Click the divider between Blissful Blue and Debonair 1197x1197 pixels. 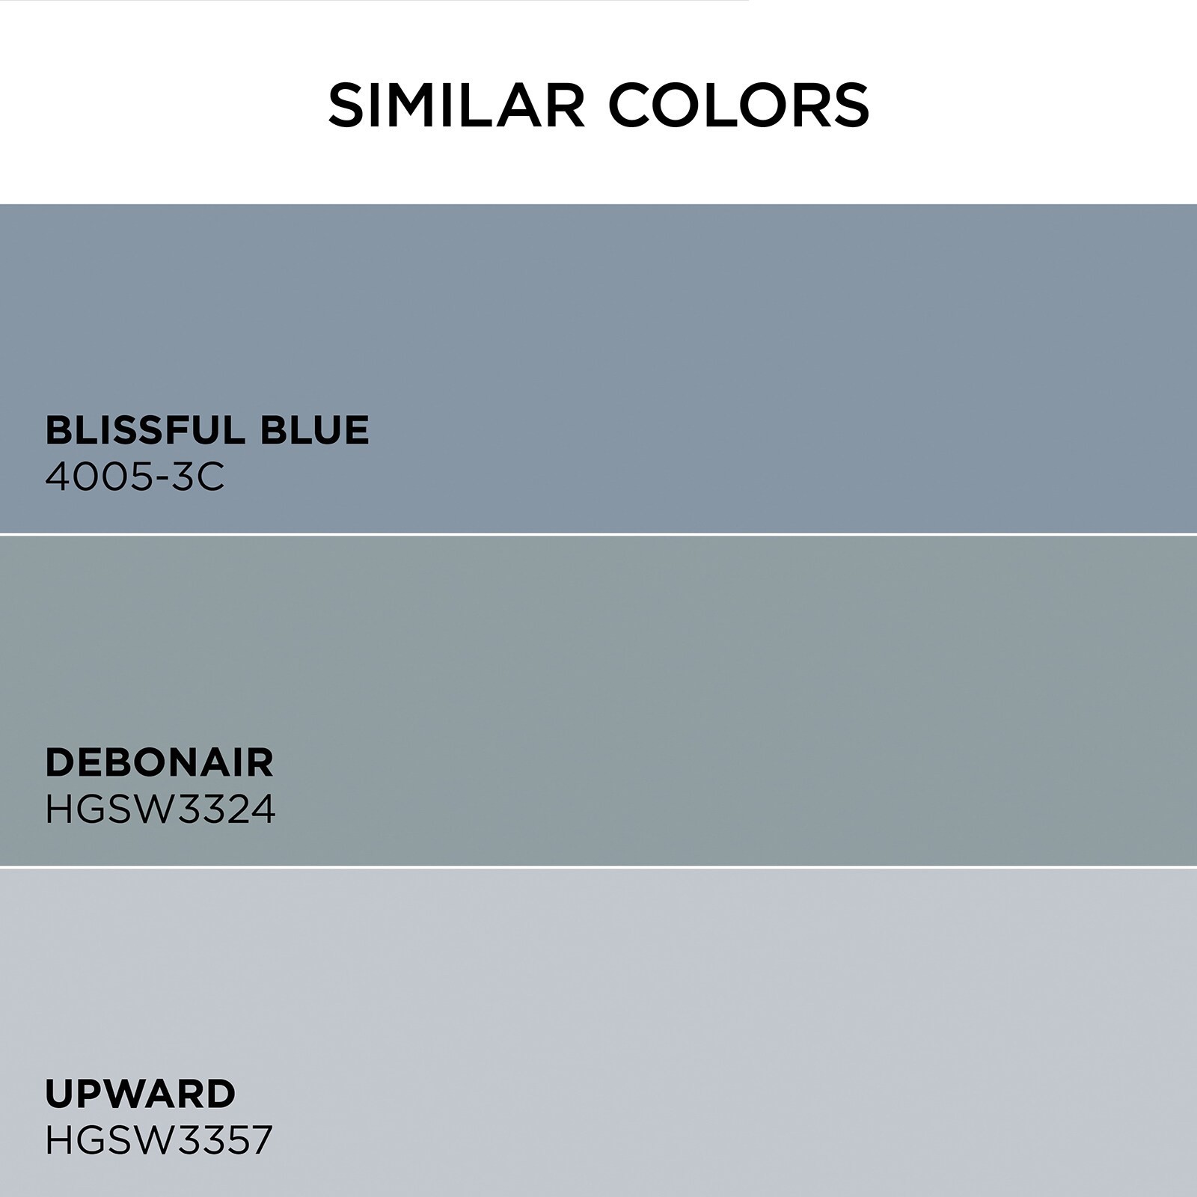pos(598,534)
